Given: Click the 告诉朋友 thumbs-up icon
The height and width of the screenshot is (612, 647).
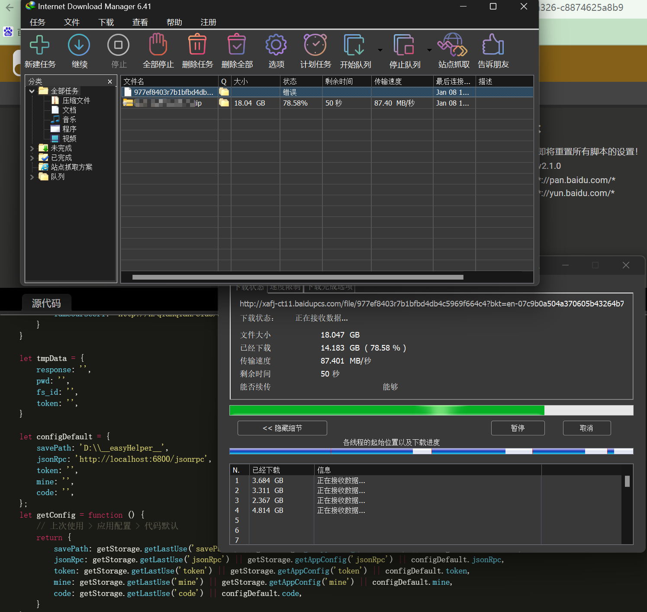Looking at the screenshot, I should click(x=493, y=45).
